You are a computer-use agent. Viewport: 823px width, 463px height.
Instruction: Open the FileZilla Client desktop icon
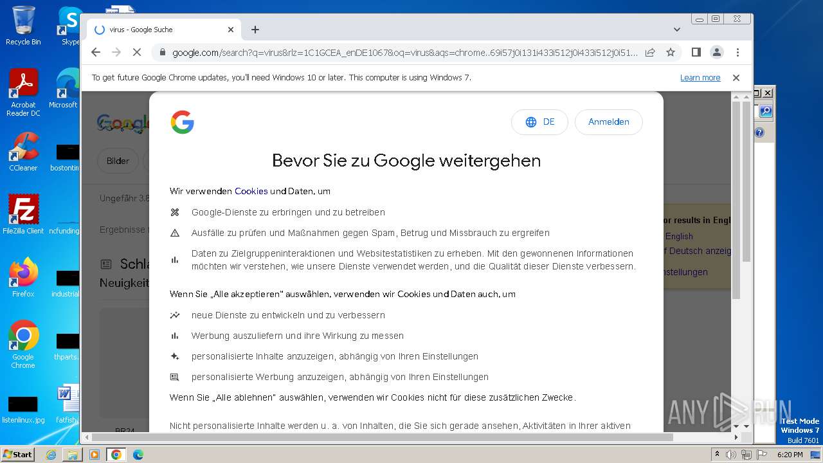[x=23, y=214]
